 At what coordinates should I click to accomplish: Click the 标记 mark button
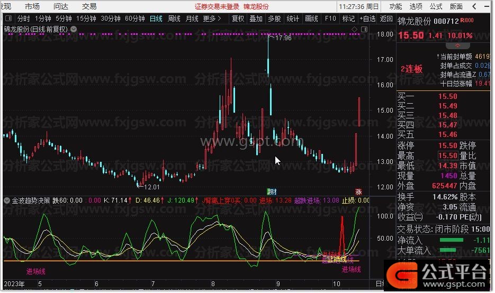click(348, 19)
